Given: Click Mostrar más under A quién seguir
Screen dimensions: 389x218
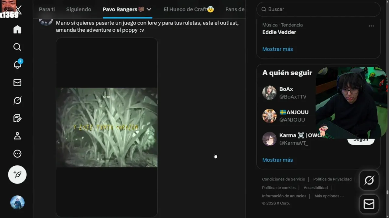Looking at the screenshot, I should click(277, 160).
